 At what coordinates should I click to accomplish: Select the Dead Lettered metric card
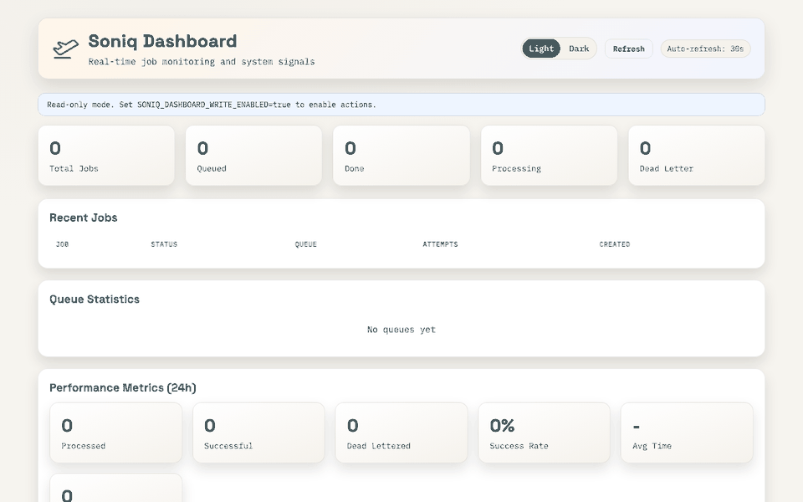401,433
